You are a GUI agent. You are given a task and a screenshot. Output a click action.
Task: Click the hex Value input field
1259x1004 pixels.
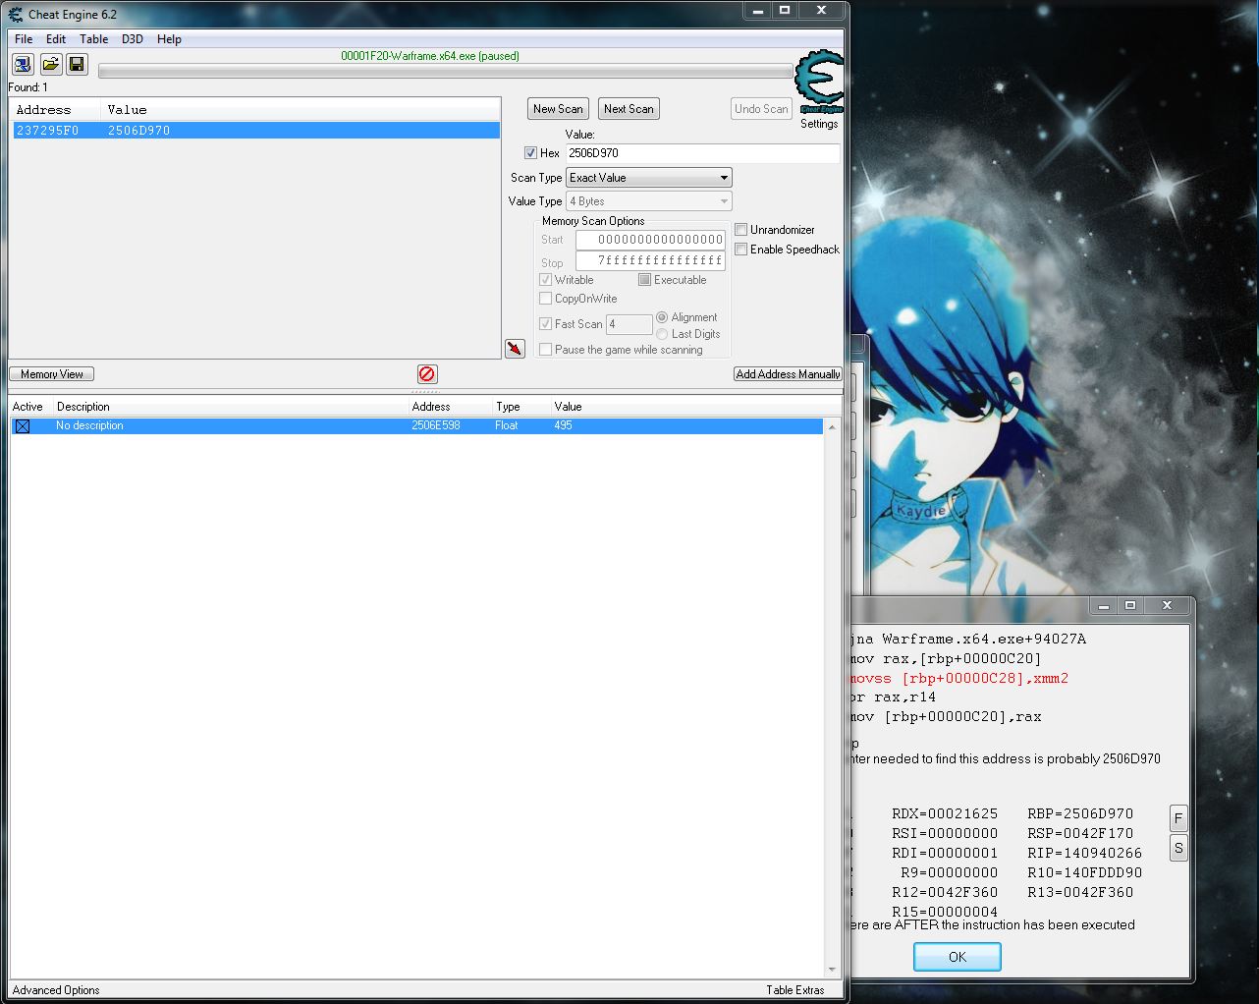coord(702,153)
